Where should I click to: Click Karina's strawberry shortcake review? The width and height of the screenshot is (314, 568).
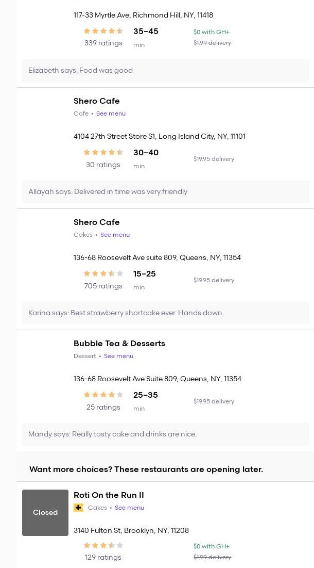[x=126, y=313]
